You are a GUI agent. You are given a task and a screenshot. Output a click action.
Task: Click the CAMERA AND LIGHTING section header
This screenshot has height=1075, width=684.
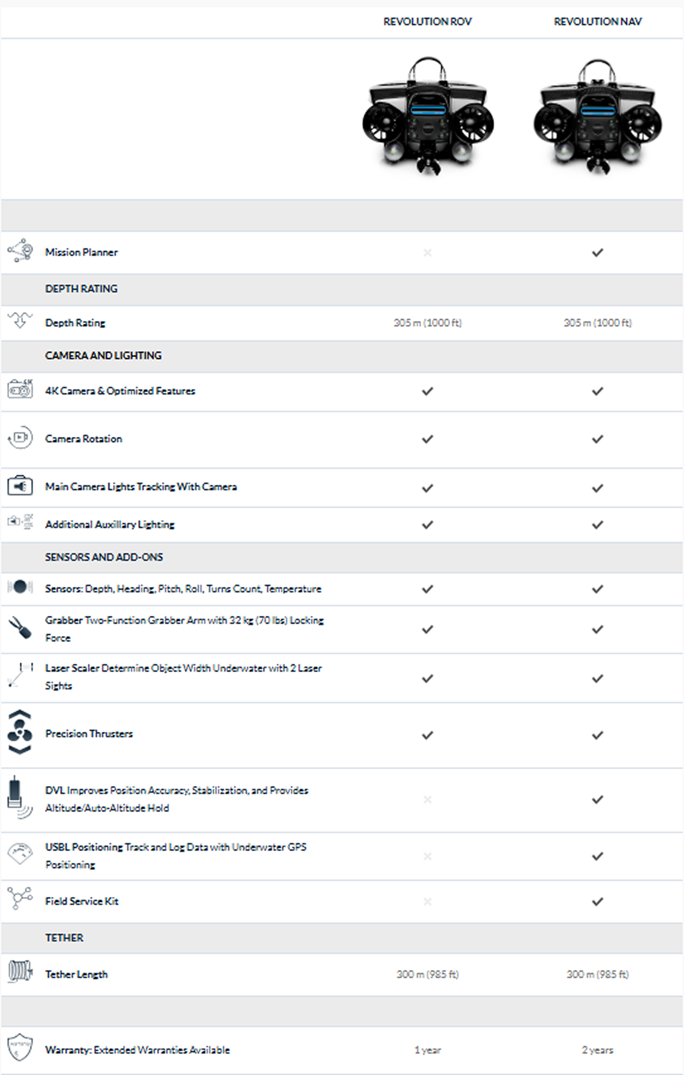click(x=103, y=355)
